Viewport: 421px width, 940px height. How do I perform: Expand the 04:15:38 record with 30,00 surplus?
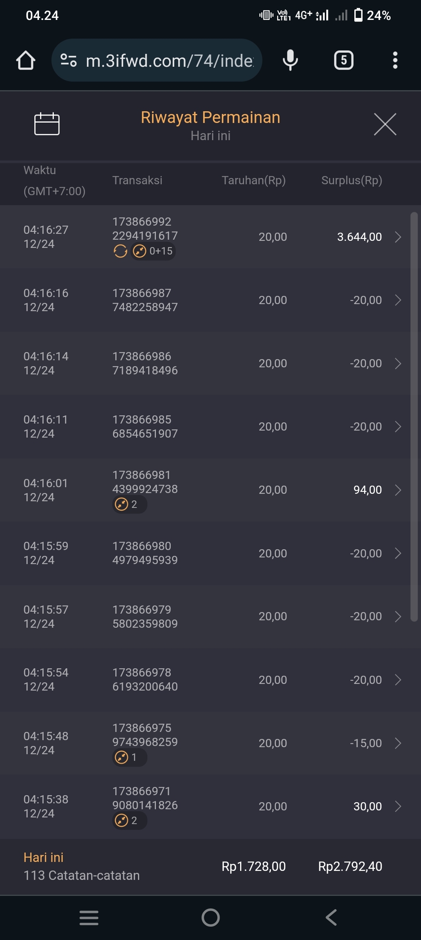click(398, 806)
